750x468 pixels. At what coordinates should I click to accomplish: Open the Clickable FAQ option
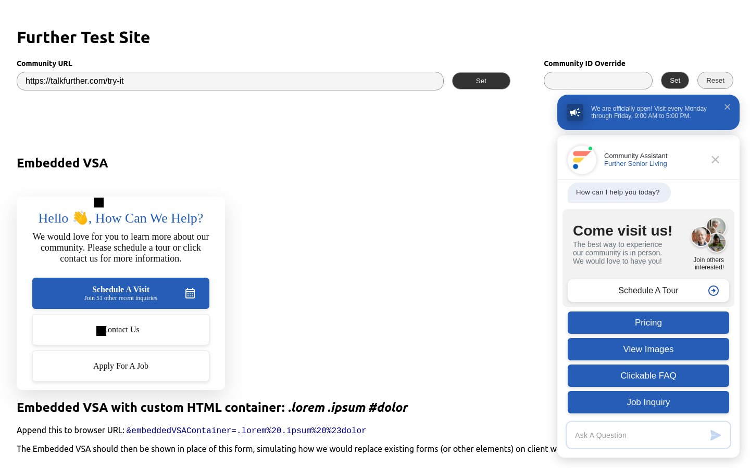pyautogui.click(x=648, y=376)
